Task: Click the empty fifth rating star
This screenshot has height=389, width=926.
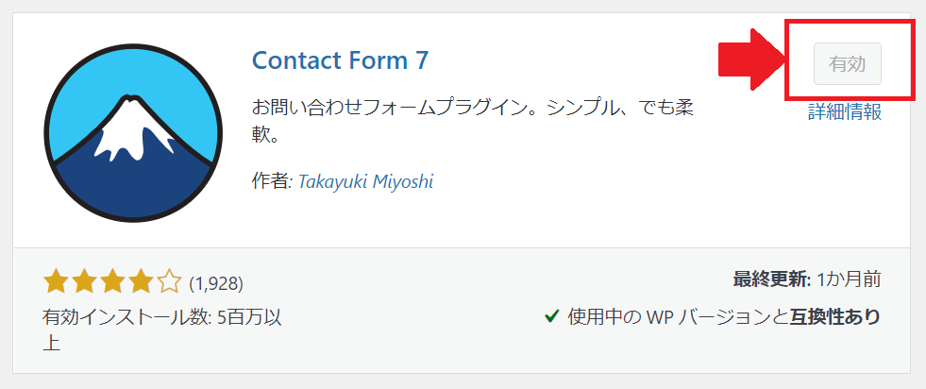Action: pyautogui.click(x=170, y=282)
